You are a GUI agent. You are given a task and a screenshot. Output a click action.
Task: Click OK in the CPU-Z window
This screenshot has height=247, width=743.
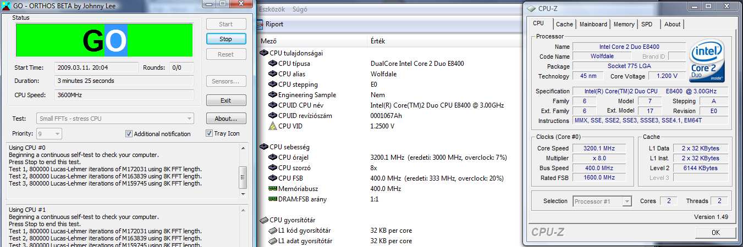(716, 232)
